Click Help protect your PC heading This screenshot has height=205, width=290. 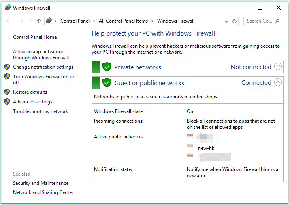(154, 33)
